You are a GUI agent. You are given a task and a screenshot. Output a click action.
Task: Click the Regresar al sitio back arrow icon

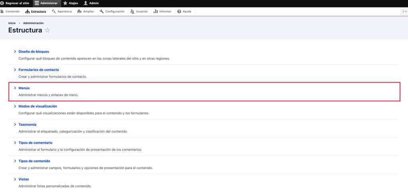(x=2, y=3)
